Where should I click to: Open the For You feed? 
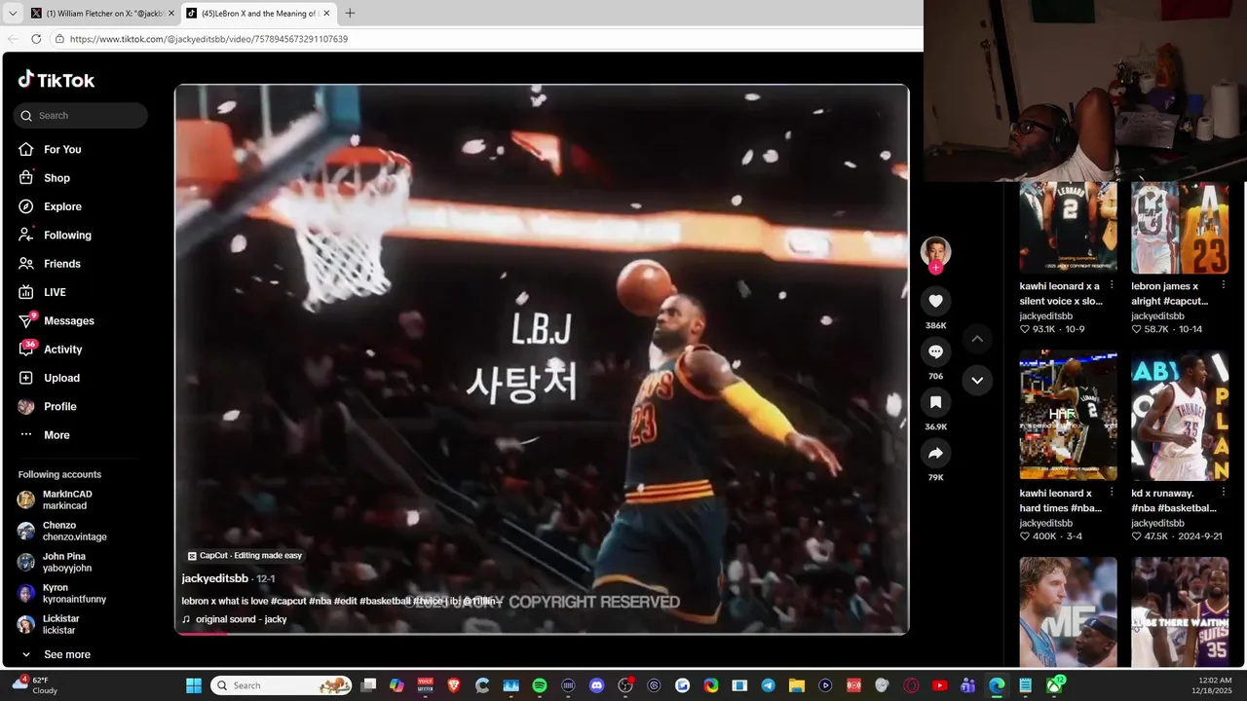(62, 149)
